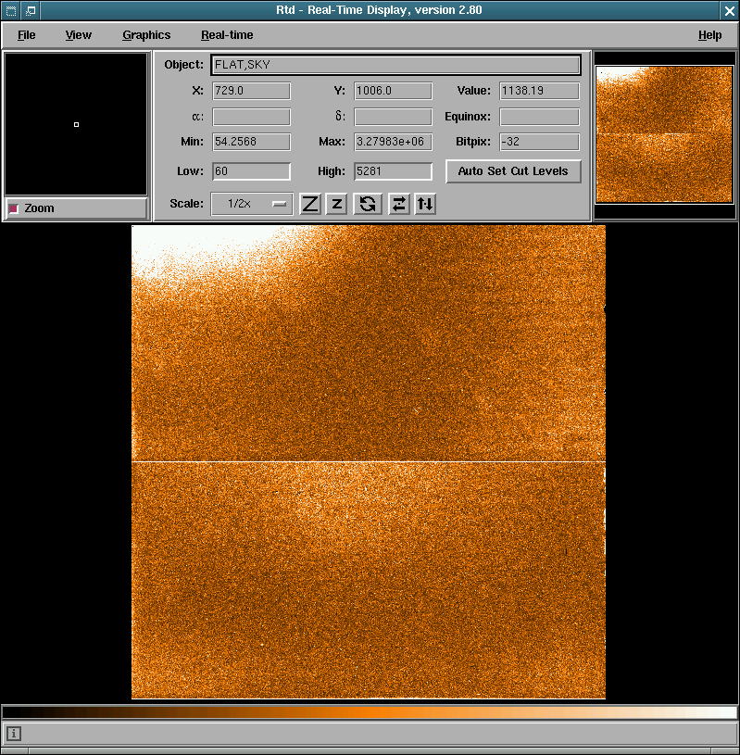Click the Max value field 3.27983e+06
Viewport: 740px width, 755px height.
393,142
